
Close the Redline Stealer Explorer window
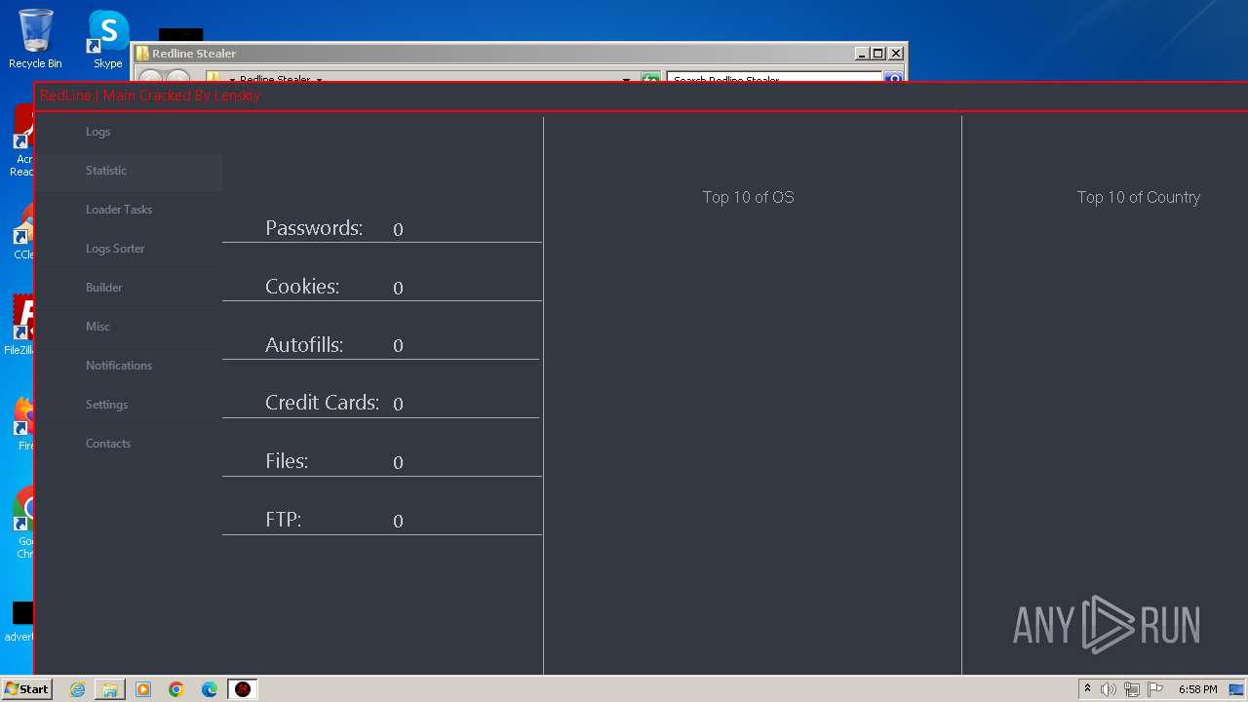[896, 54]
